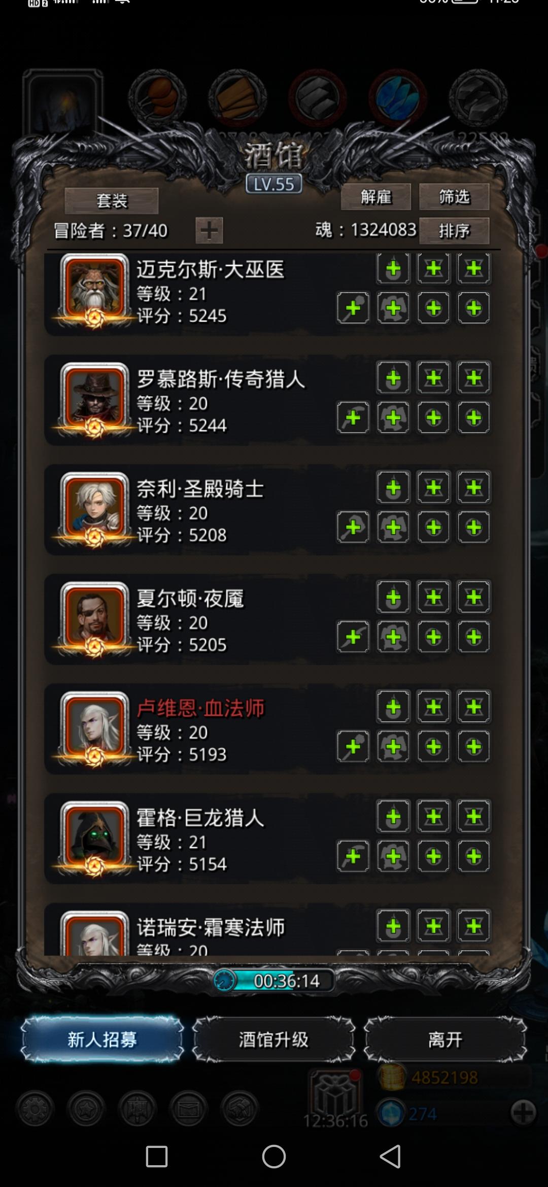This screenshot has width=548, height=1187.
Task: Add armor to 霍格·巨龙猎人 slot
Action: pos(393,856)
